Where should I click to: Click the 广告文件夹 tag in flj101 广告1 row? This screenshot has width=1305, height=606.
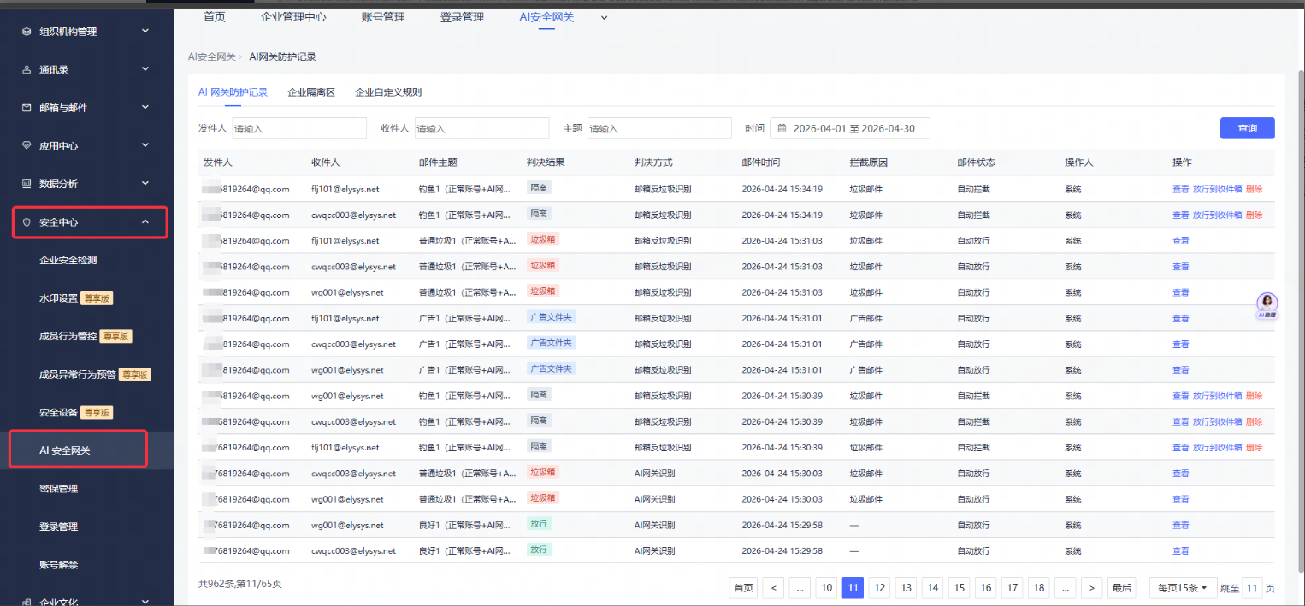tap(552, 317)
